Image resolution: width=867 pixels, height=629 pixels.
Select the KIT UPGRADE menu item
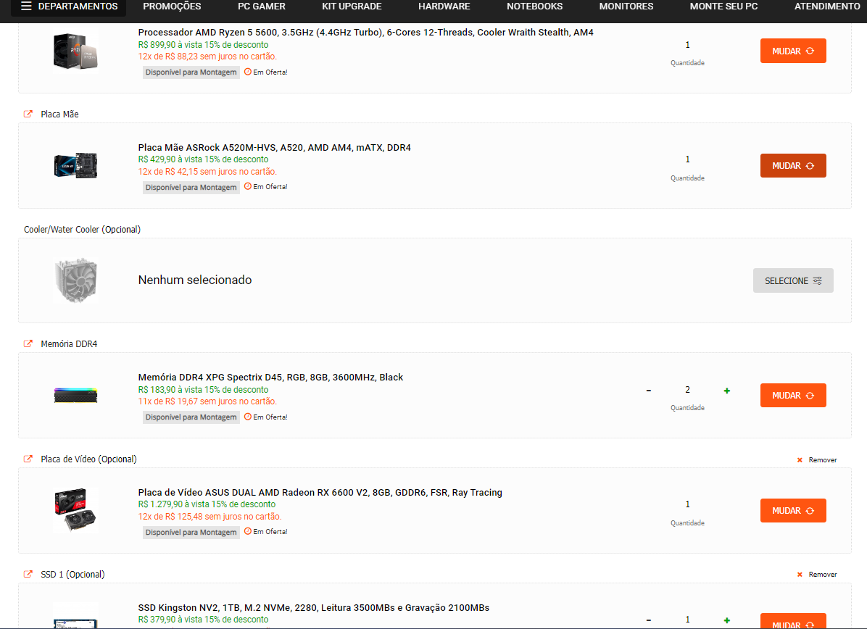coord(352,7)
